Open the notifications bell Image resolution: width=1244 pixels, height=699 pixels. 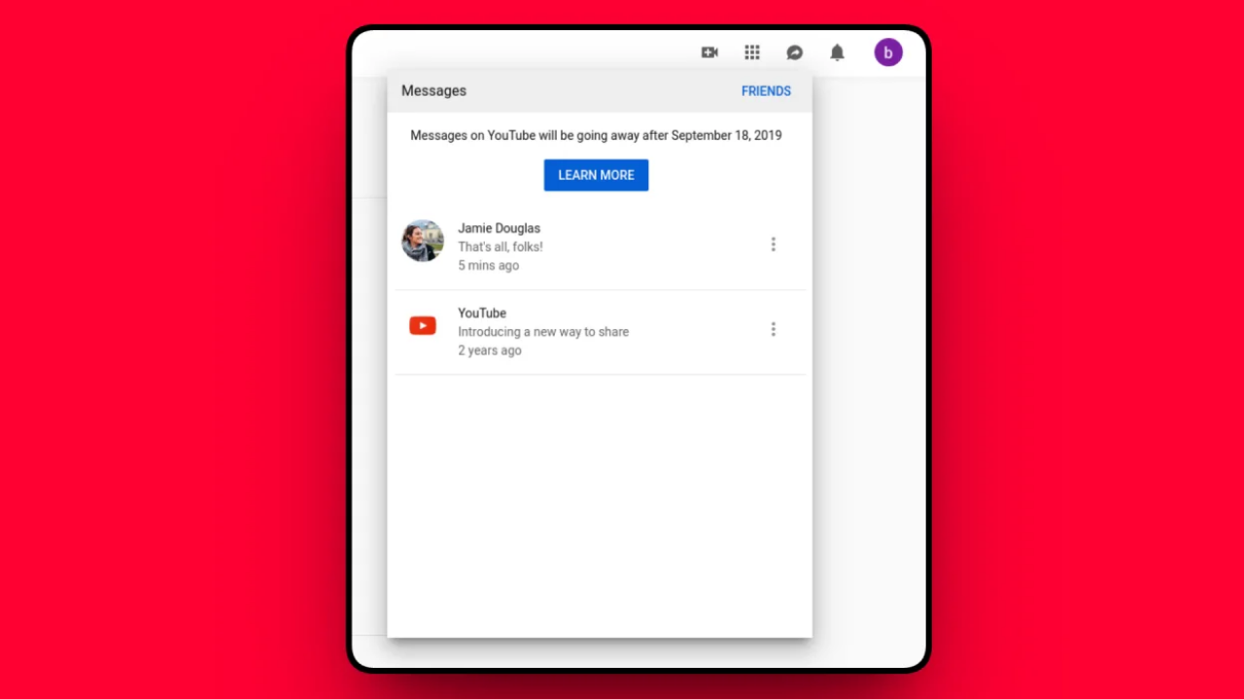pyautogui.click(x=837, y=52)
